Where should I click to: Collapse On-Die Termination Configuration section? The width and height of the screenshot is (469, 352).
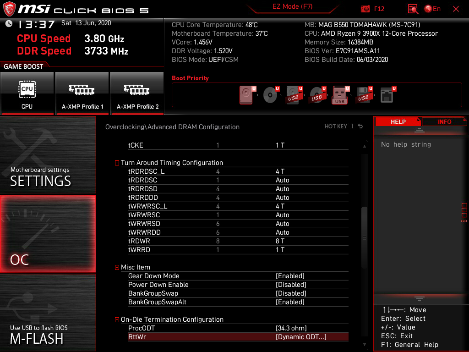[x=117, y=319]
